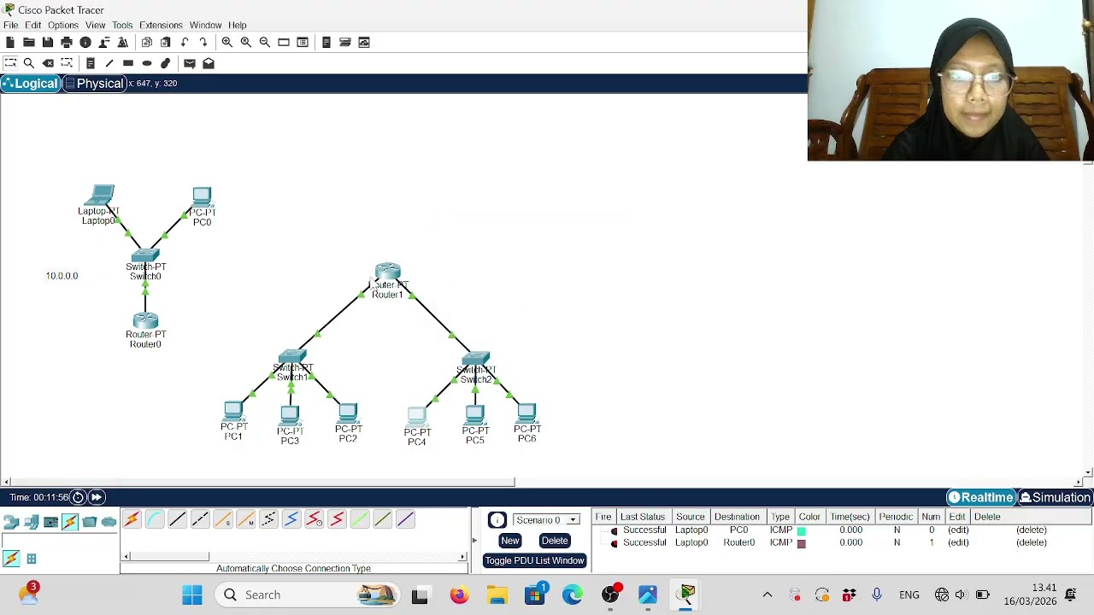This screenshot has width=1094, height=615.
Task: Select Laptop0 device in the workspace
Action: coord(101,196)
